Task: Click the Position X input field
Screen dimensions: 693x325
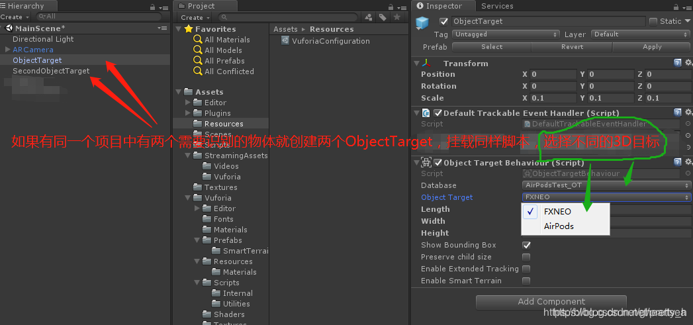Action: pyautogui.click(x=553, y=74)
